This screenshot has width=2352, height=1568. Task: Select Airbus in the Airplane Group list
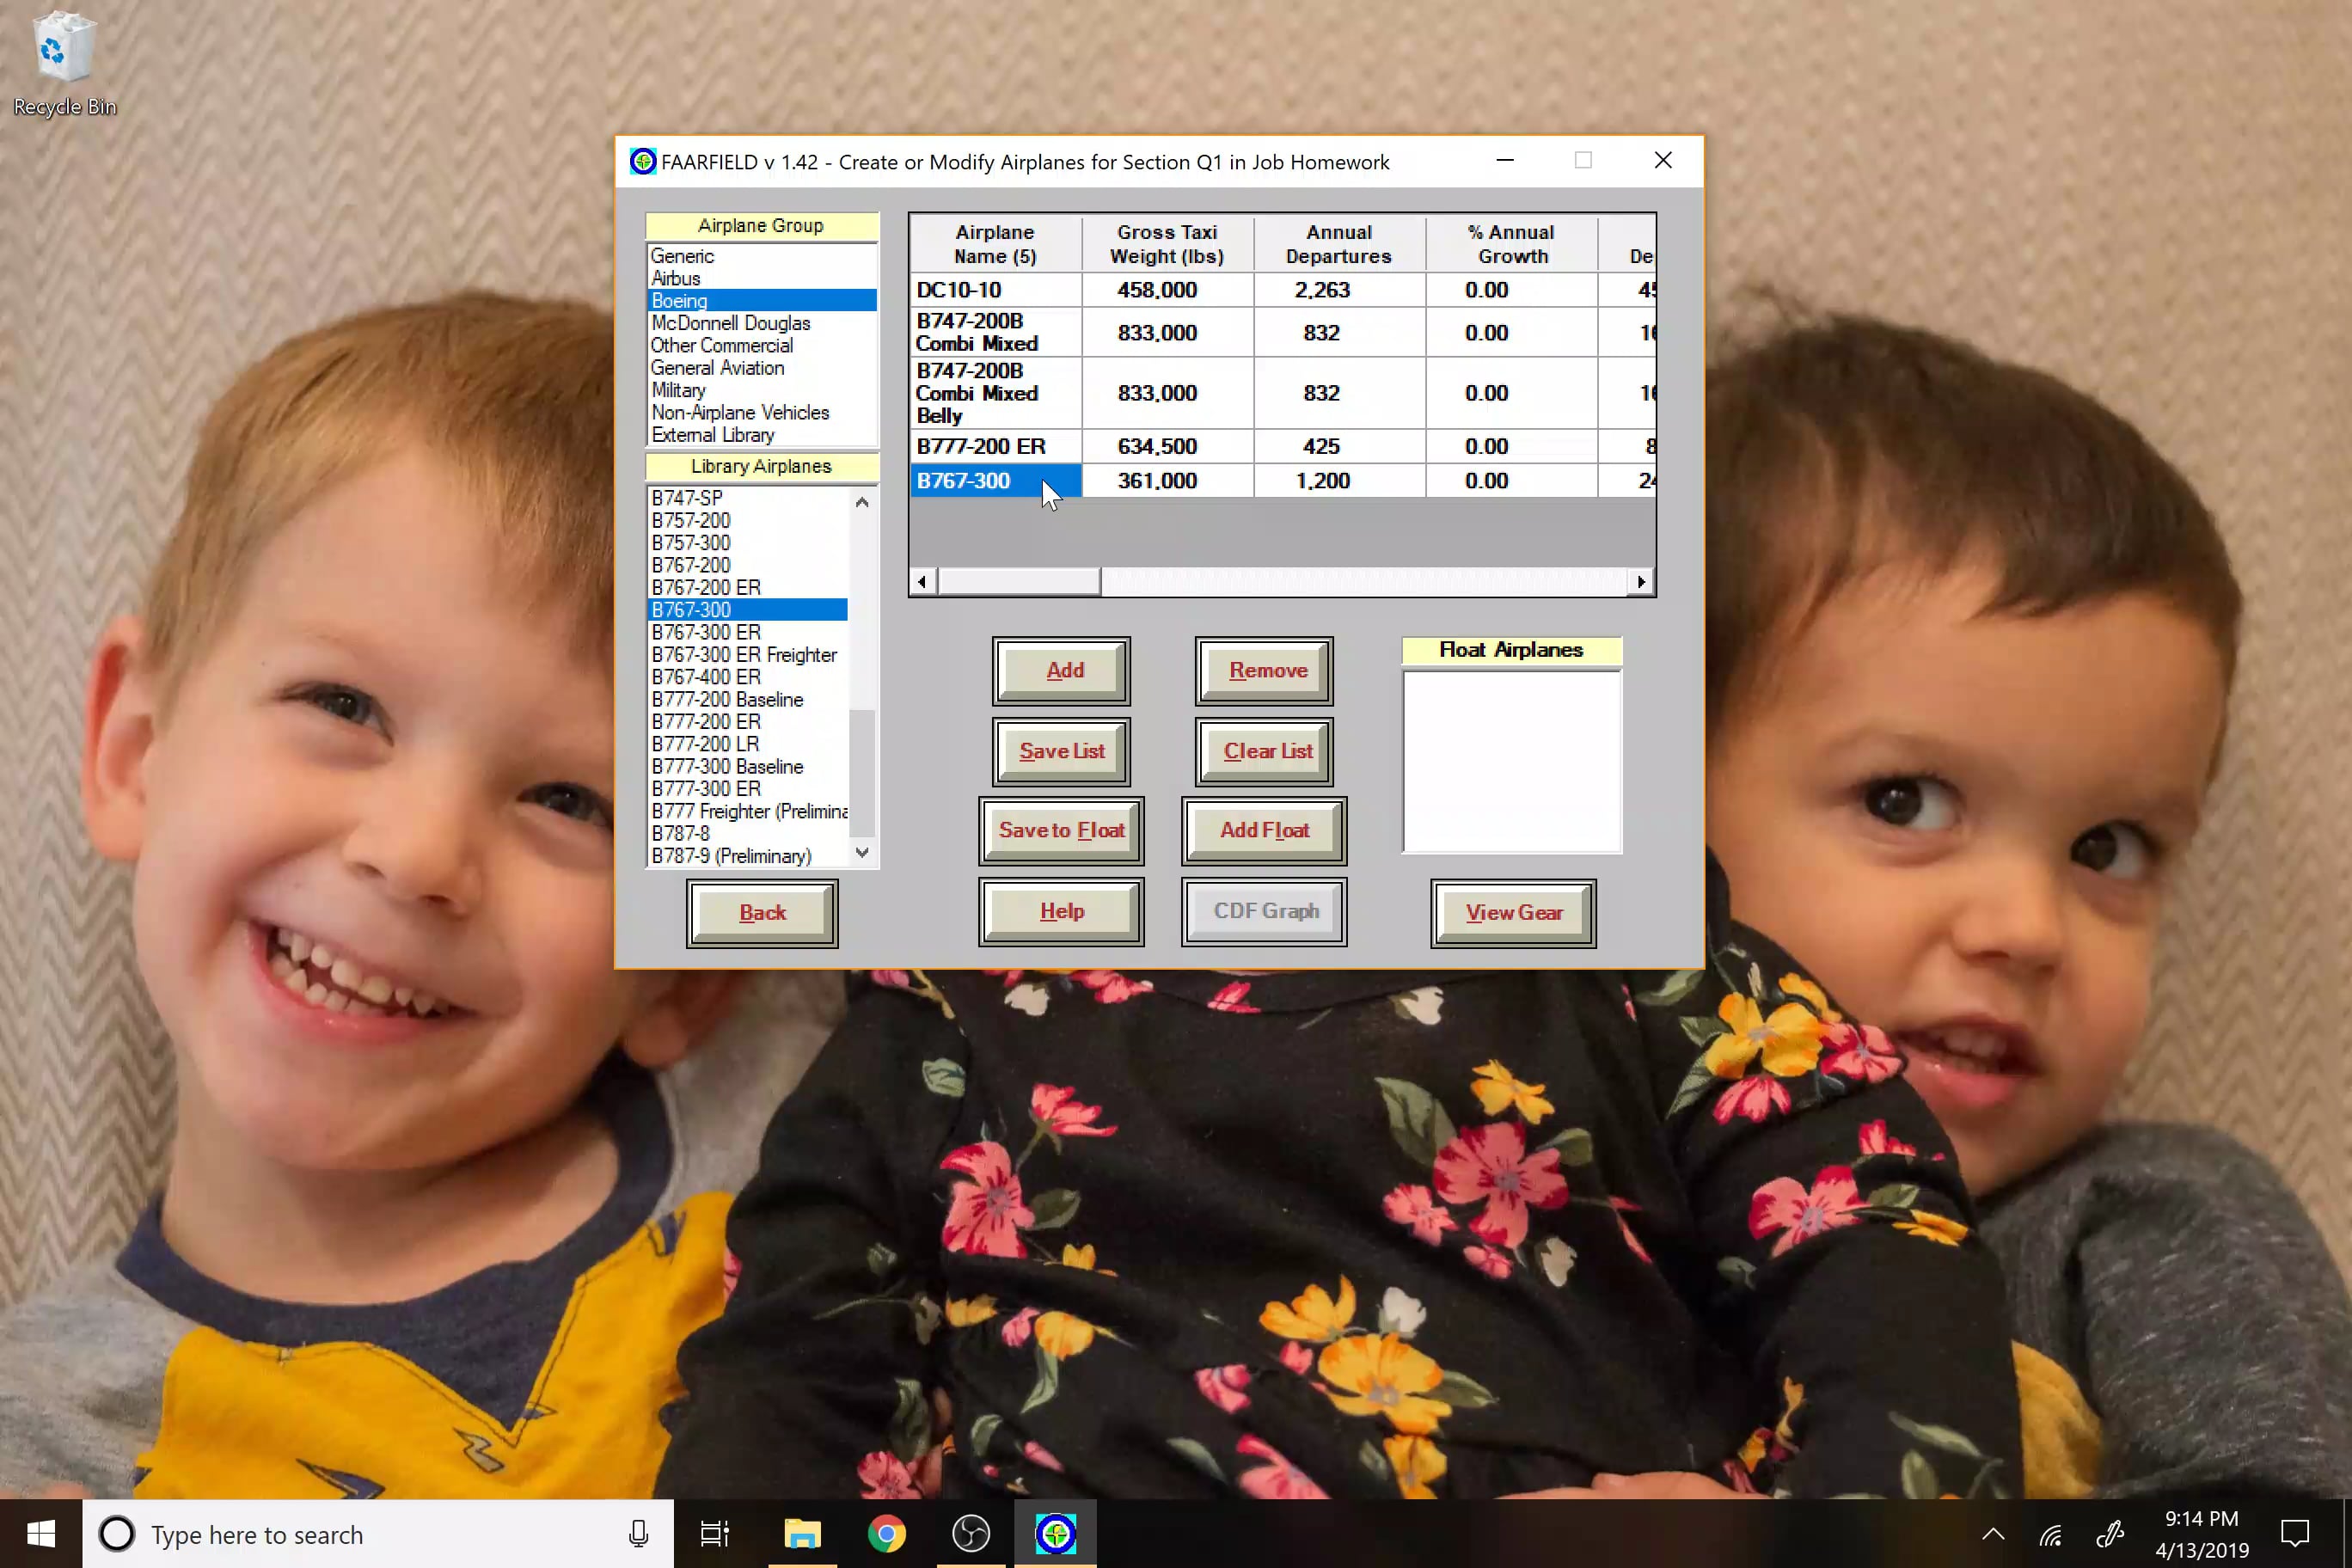(675, 278)
